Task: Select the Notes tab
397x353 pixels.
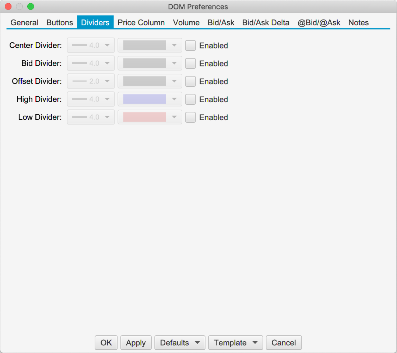Action: pos(358,22)
